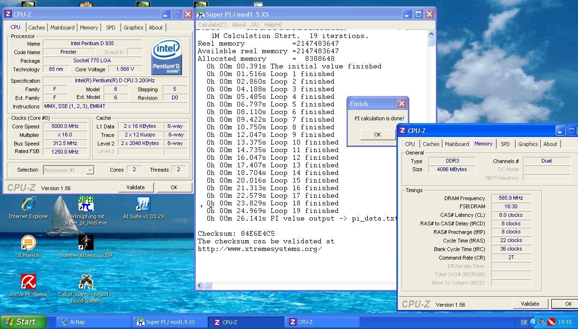Click the Super PI vertical scrollbar up arrow
Image resolution: width=578 pixels, height=329 pixels.
click(x=431, y=34)
